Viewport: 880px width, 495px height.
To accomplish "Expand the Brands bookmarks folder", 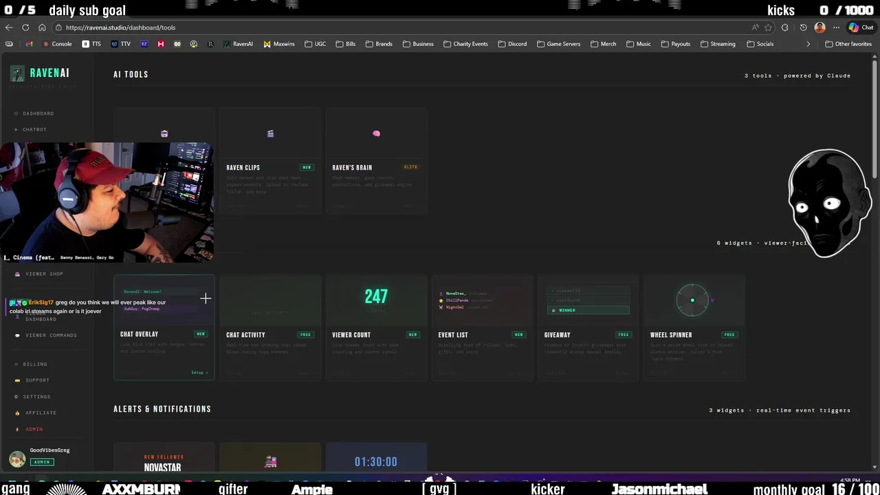I will tap(379, 44).
